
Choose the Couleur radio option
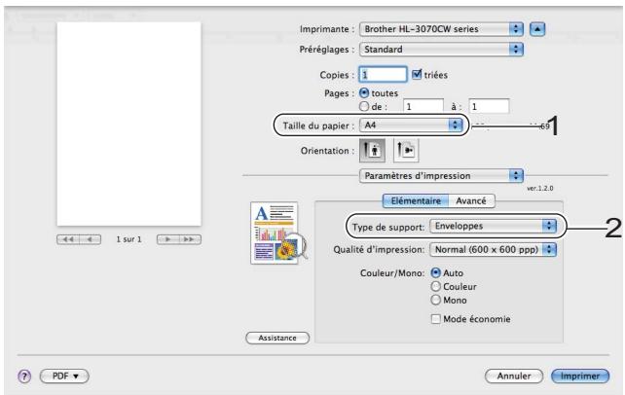tap(436, 286)
